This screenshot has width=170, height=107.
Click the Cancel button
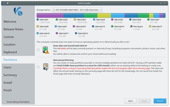point(160,101)
